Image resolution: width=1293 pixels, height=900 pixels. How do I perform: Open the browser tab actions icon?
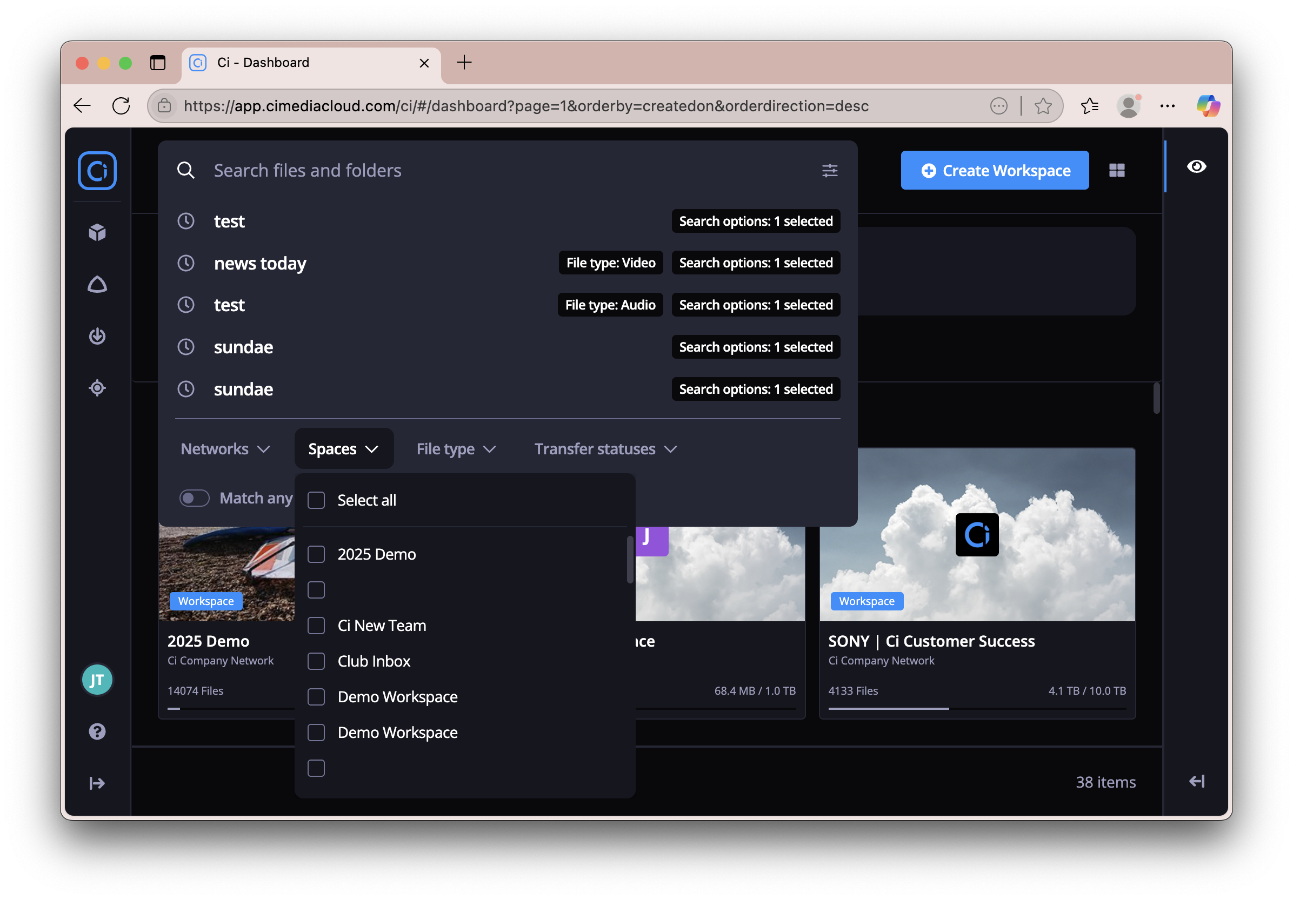click(158, 63)
